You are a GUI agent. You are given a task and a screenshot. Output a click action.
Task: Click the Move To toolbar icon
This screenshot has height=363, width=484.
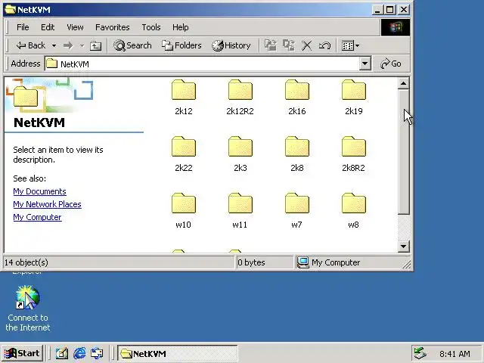[x=271, y=45]
